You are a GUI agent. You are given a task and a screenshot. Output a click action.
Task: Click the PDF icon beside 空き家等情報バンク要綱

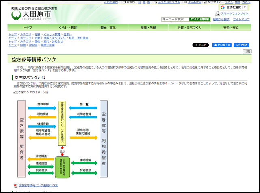tap(16, 185)
